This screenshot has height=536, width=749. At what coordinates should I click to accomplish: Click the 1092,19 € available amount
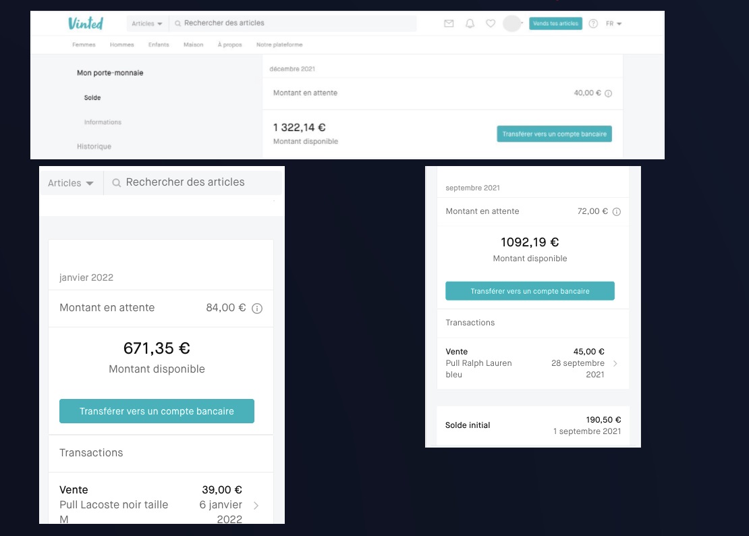(530, 242)
